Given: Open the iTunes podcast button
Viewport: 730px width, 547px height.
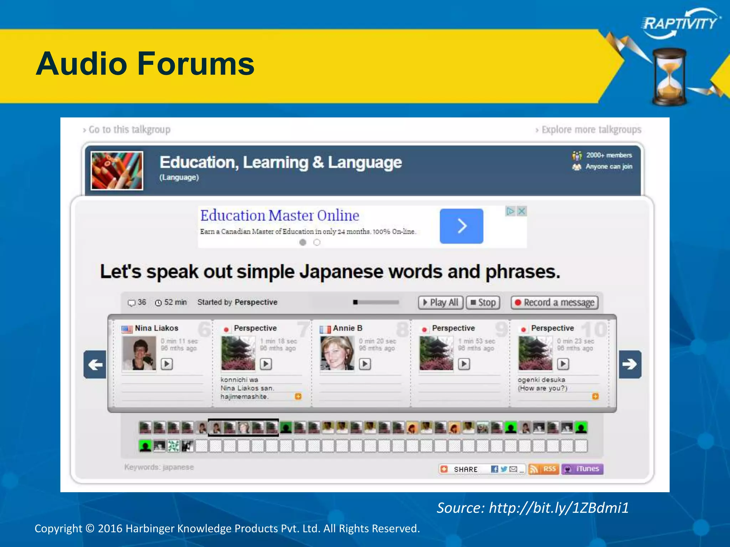Looking at the screenshot, I should pos(582,469).
